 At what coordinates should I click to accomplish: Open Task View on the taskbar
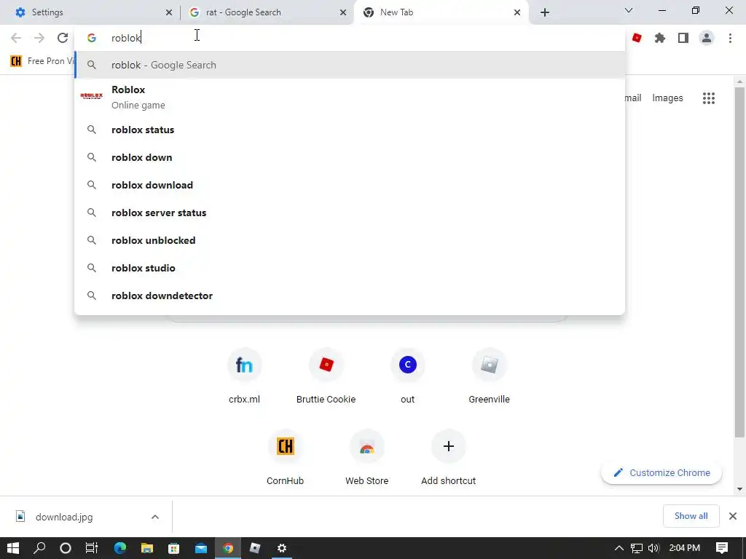[91, 548]
